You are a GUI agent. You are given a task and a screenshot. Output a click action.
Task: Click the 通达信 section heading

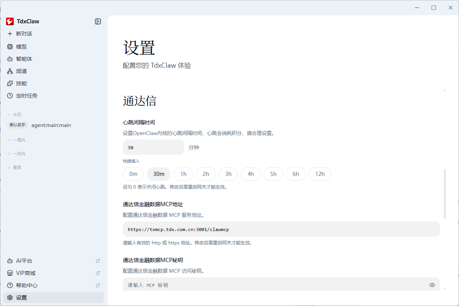coord(140,101)
